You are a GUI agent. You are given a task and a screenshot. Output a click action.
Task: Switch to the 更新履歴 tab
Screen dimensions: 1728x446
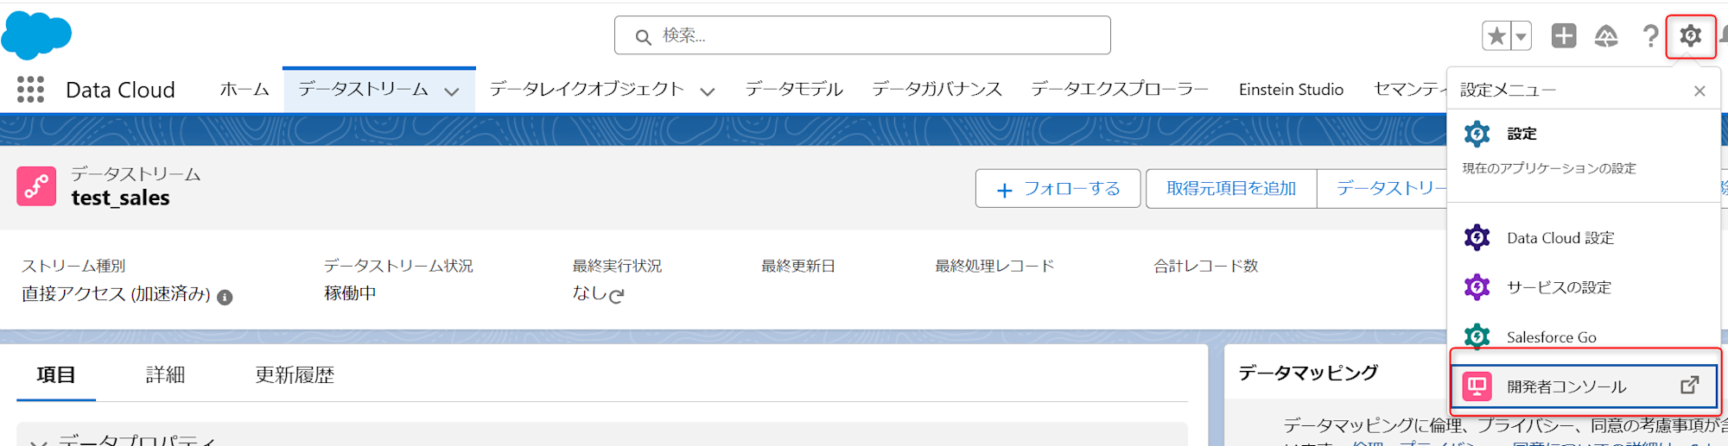tap(295, 375)
